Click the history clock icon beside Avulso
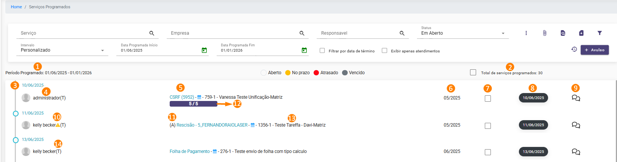617x162 pixels. tap(574, 49)
